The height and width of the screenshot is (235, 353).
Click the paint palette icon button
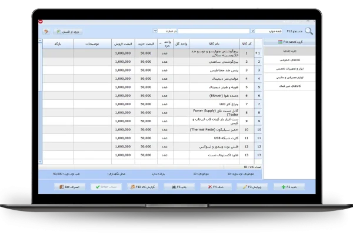click(46, 32)
